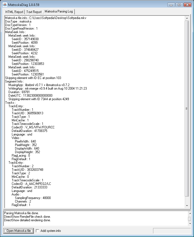Click the 'PixelHeight : 352' line
194x237 pixels.
26,145
